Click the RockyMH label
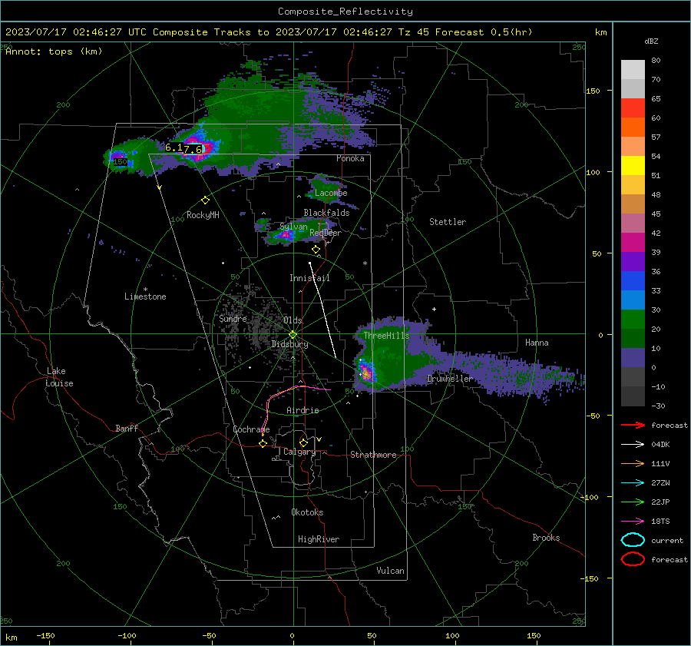 (x=203, y=215)
